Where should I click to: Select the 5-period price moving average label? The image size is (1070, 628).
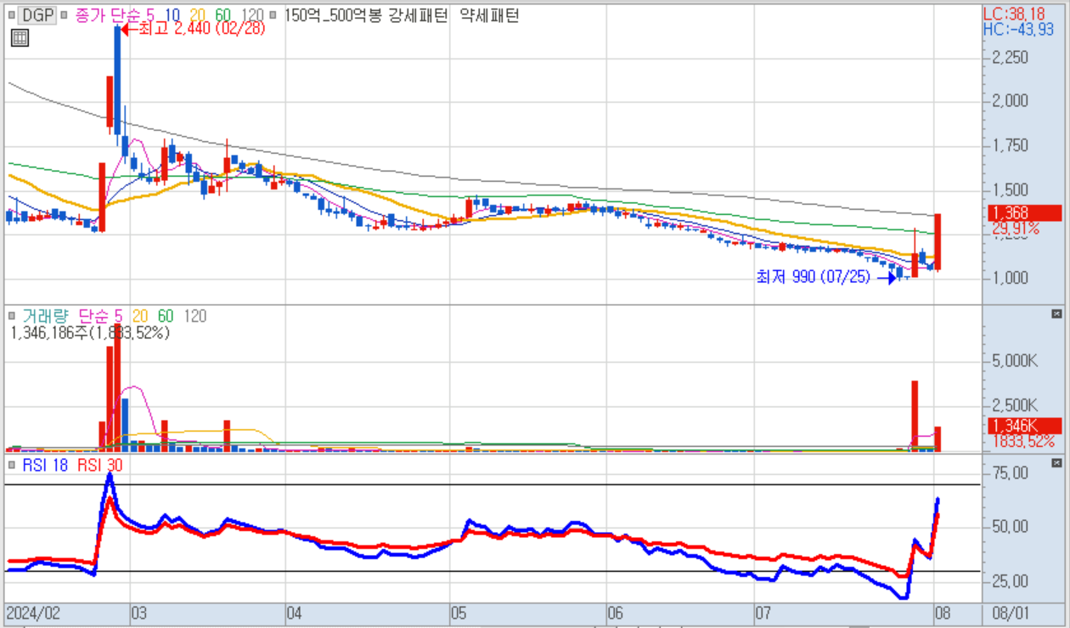click(151, 15)
